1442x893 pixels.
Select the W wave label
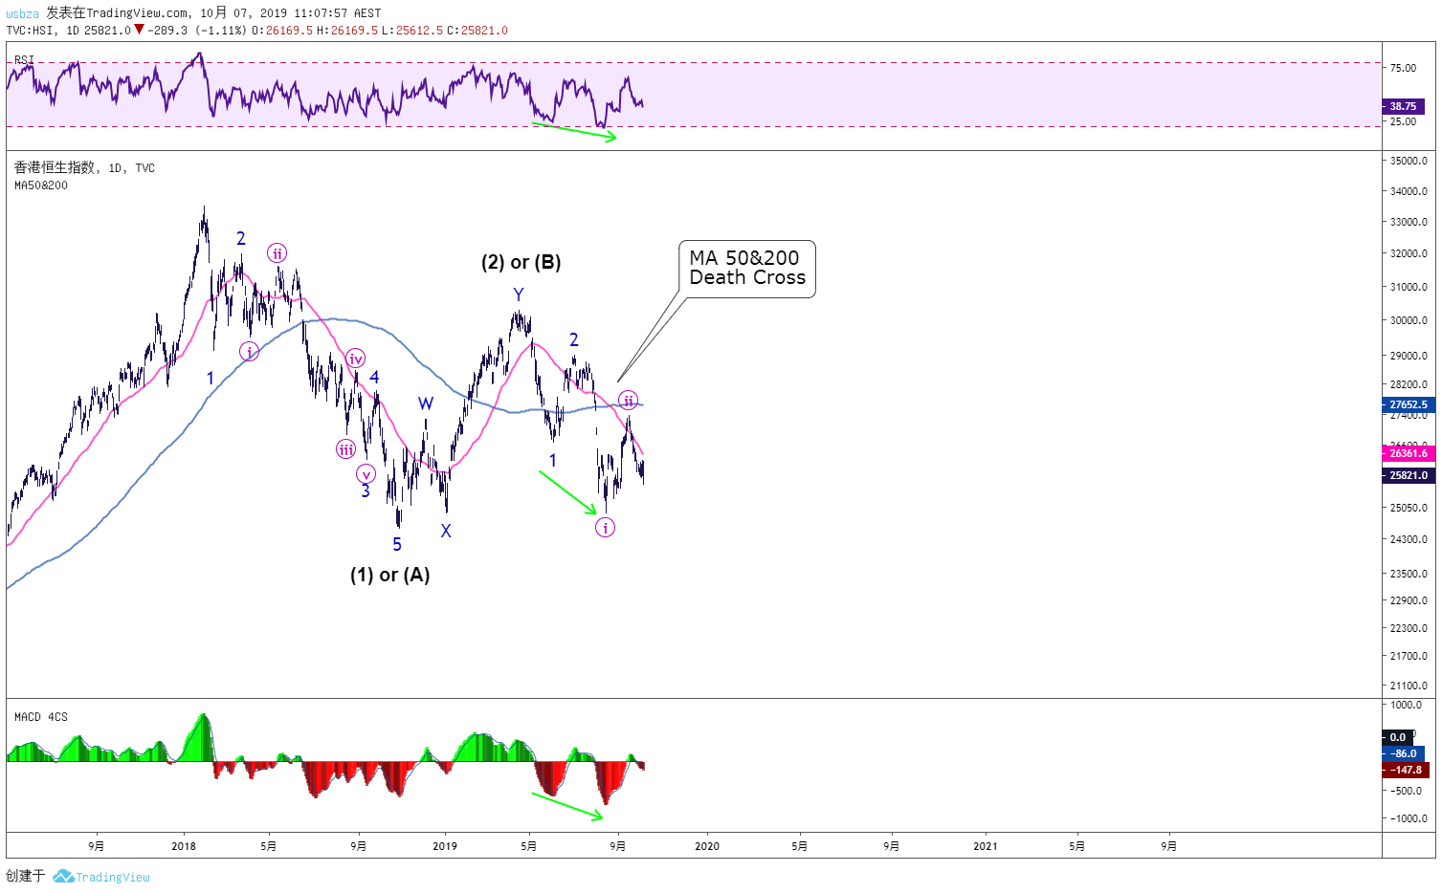tap(426, 403)
